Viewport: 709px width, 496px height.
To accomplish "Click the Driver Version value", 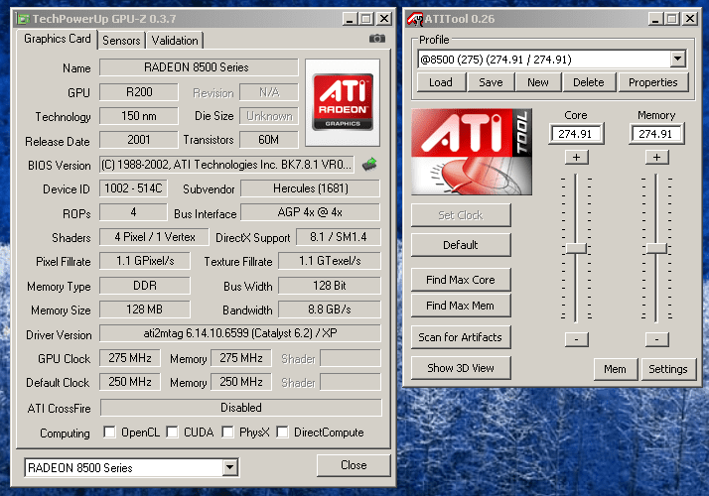I will [x=240, y=333].
